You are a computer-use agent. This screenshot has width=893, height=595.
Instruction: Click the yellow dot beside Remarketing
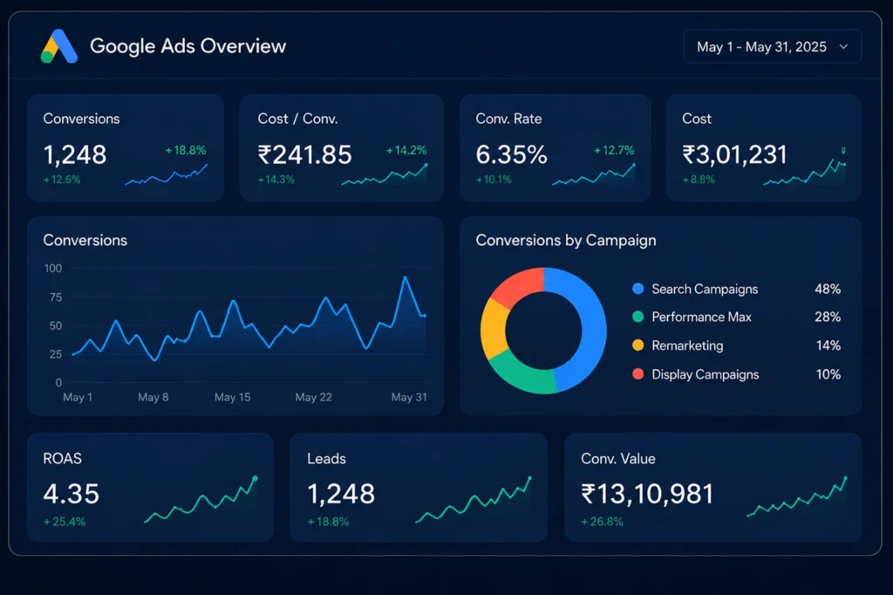pyautogui.click(x=637, y=345)
